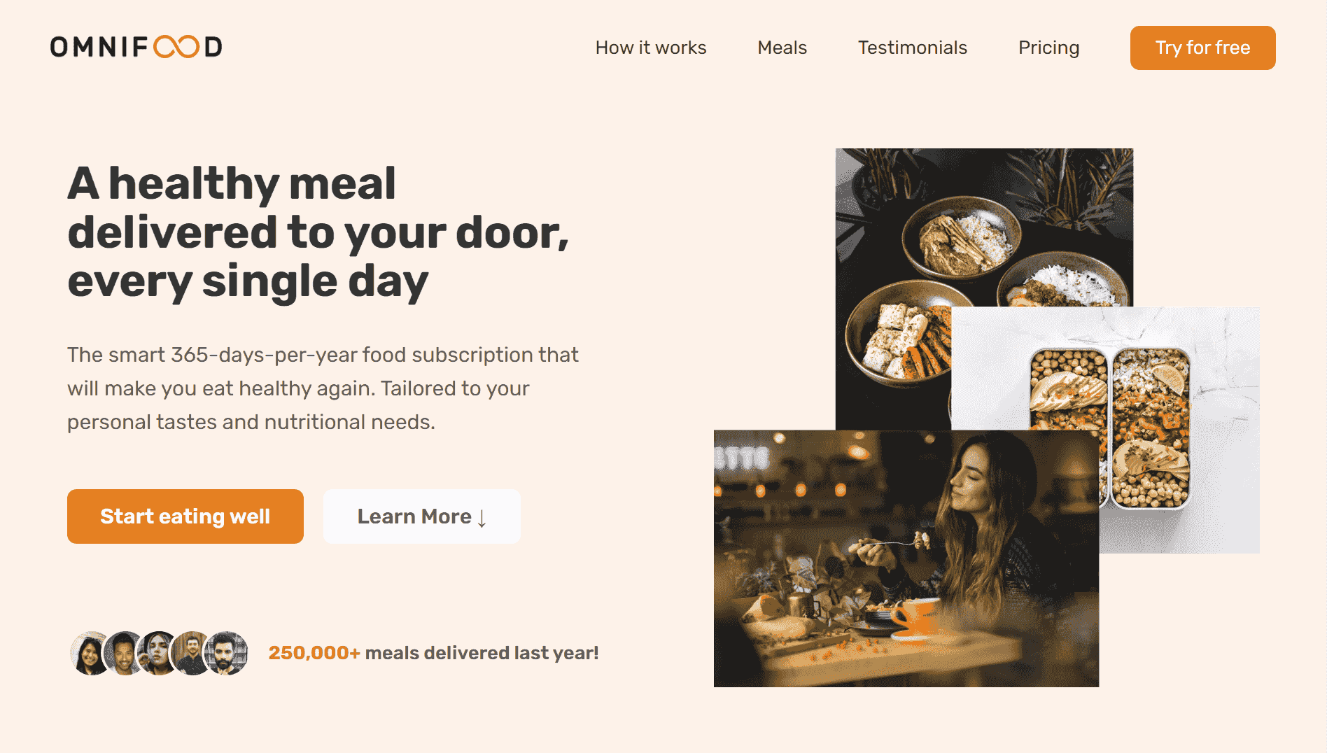Click the healthy meal headline text
The image size is (1327, 753).
(x=318, y=232)
